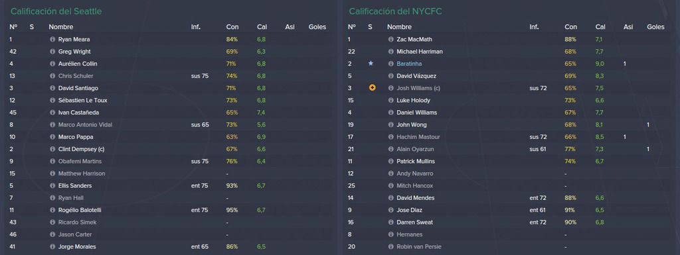Image resolution: width=680 pixels, height=255 pixels.
Task: Sort NYCFC table by Goles column
Action: point(655,26)
